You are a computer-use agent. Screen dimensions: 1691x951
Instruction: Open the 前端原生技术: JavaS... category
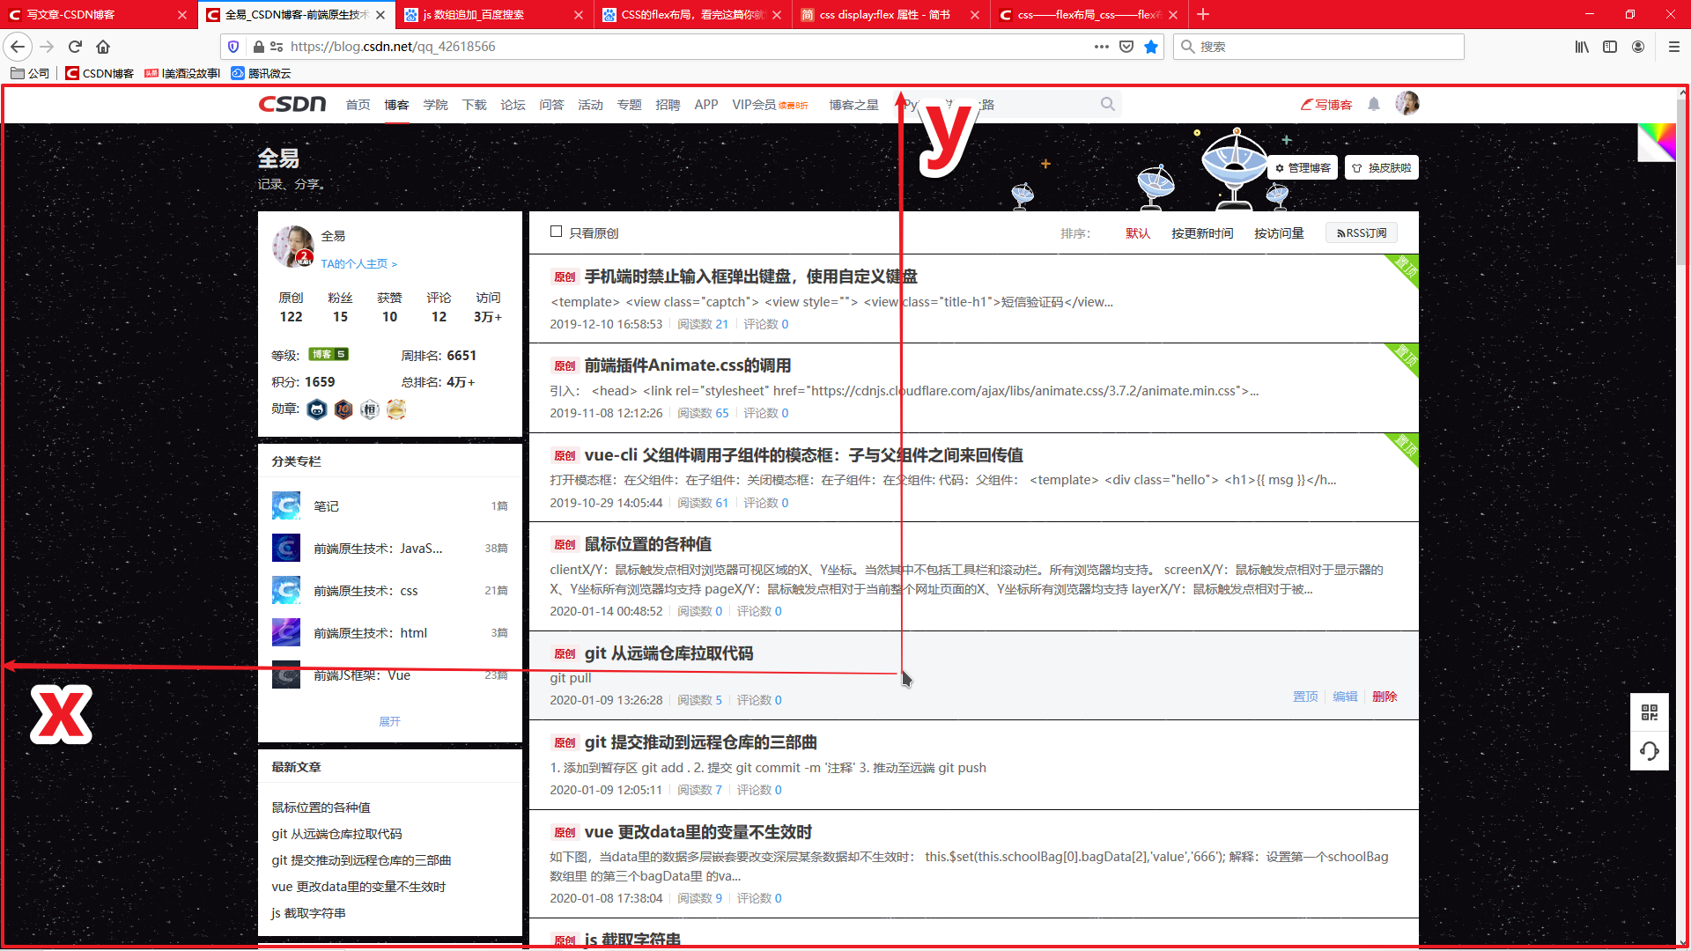[378, 548]
